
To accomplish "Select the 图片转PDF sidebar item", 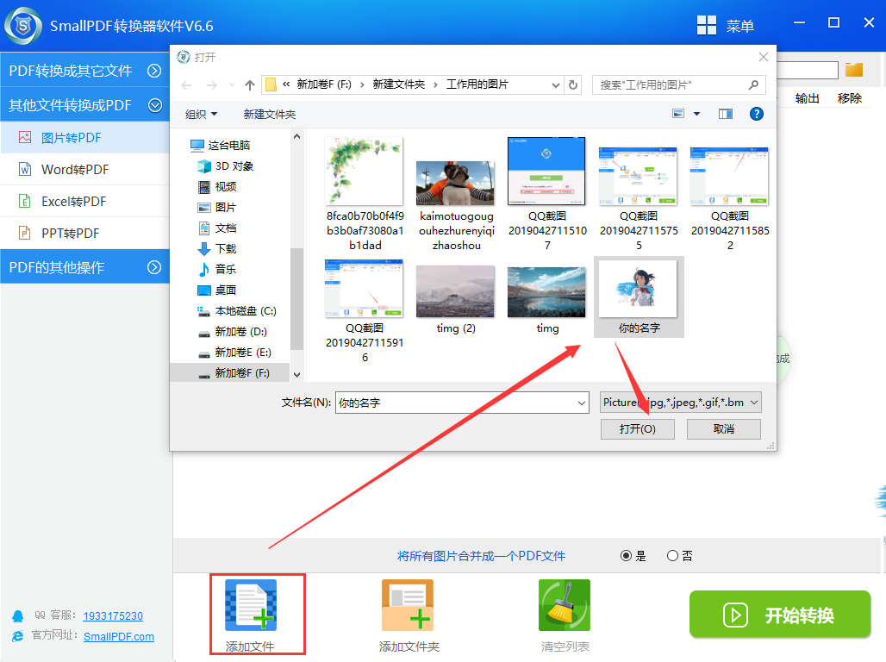I will [84, 138].
